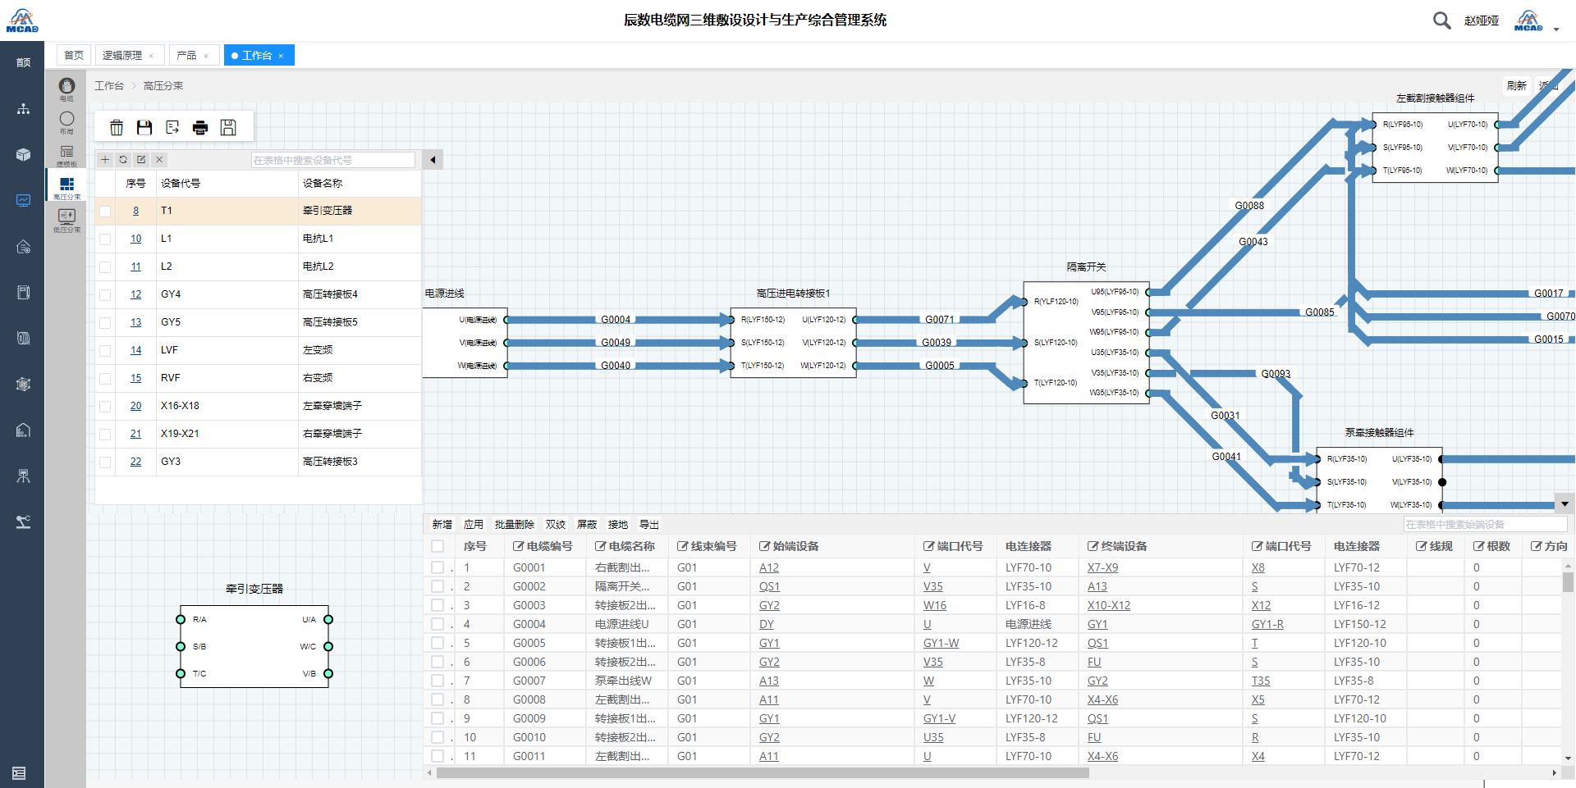1576x788 pixels.
Task: Click the down arrow at diagram's bottom-right corner
Action: (x=1565, y=504)
